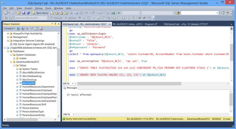Click the Comment Out Lines icon
236x129 pixels.
[129, 18]
